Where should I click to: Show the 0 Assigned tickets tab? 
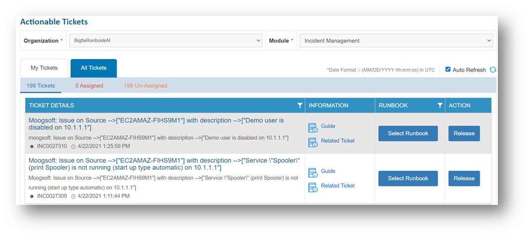[89, 86]
